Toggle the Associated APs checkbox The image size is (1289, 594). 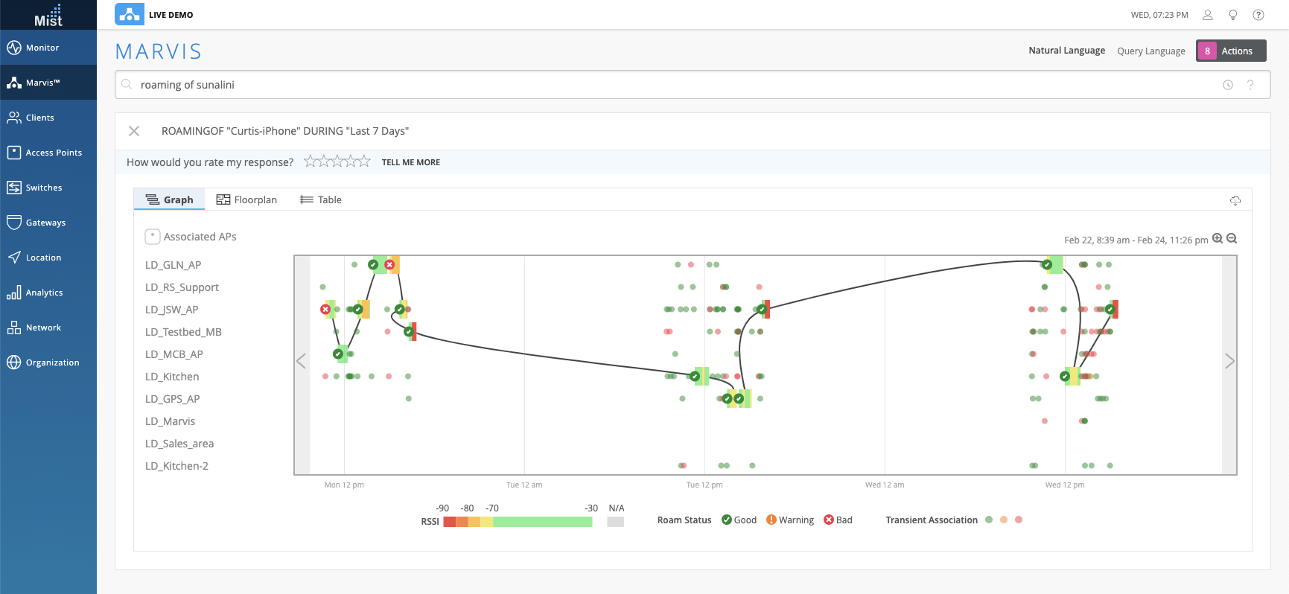click(153, 237)
